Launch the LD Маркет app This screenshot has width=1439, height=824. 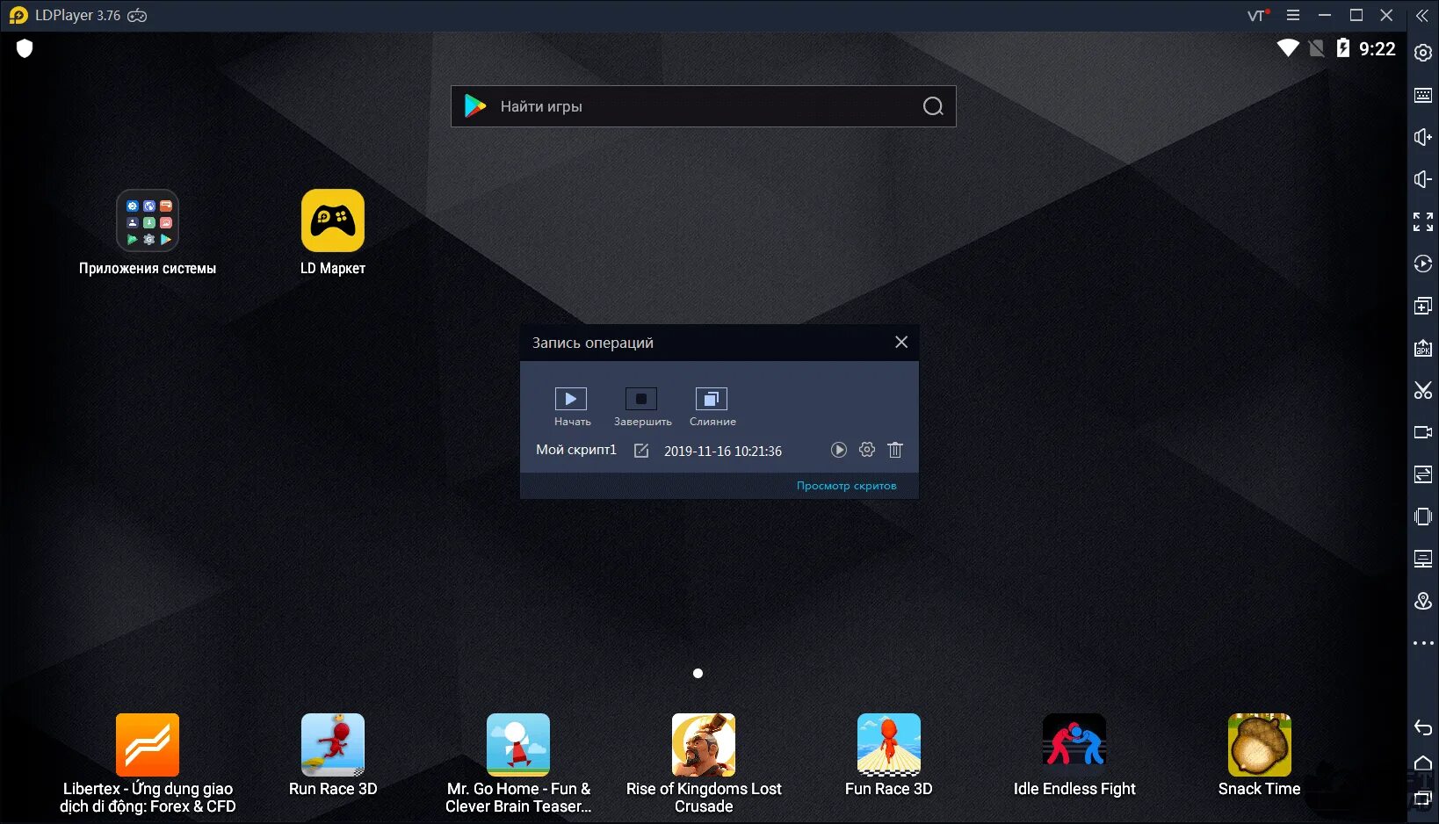tap(333, 233)
